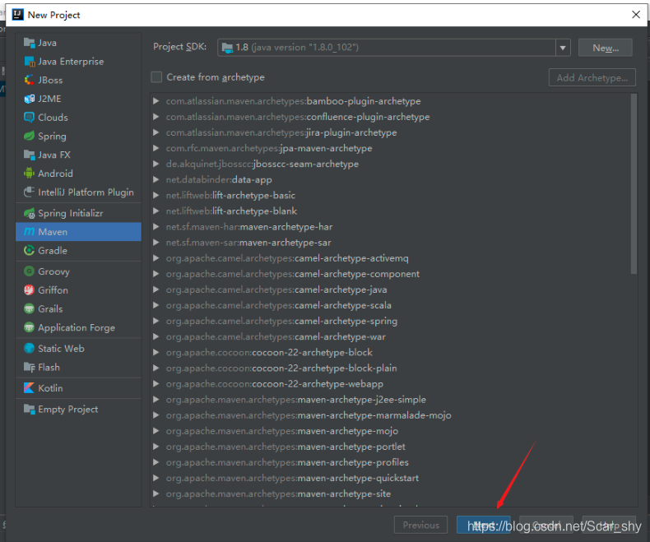Image resolution: width=650 pixels, height=542 pixels.
Task: Select maven-archetype-marmalade-mojo row
Action: 393,415
